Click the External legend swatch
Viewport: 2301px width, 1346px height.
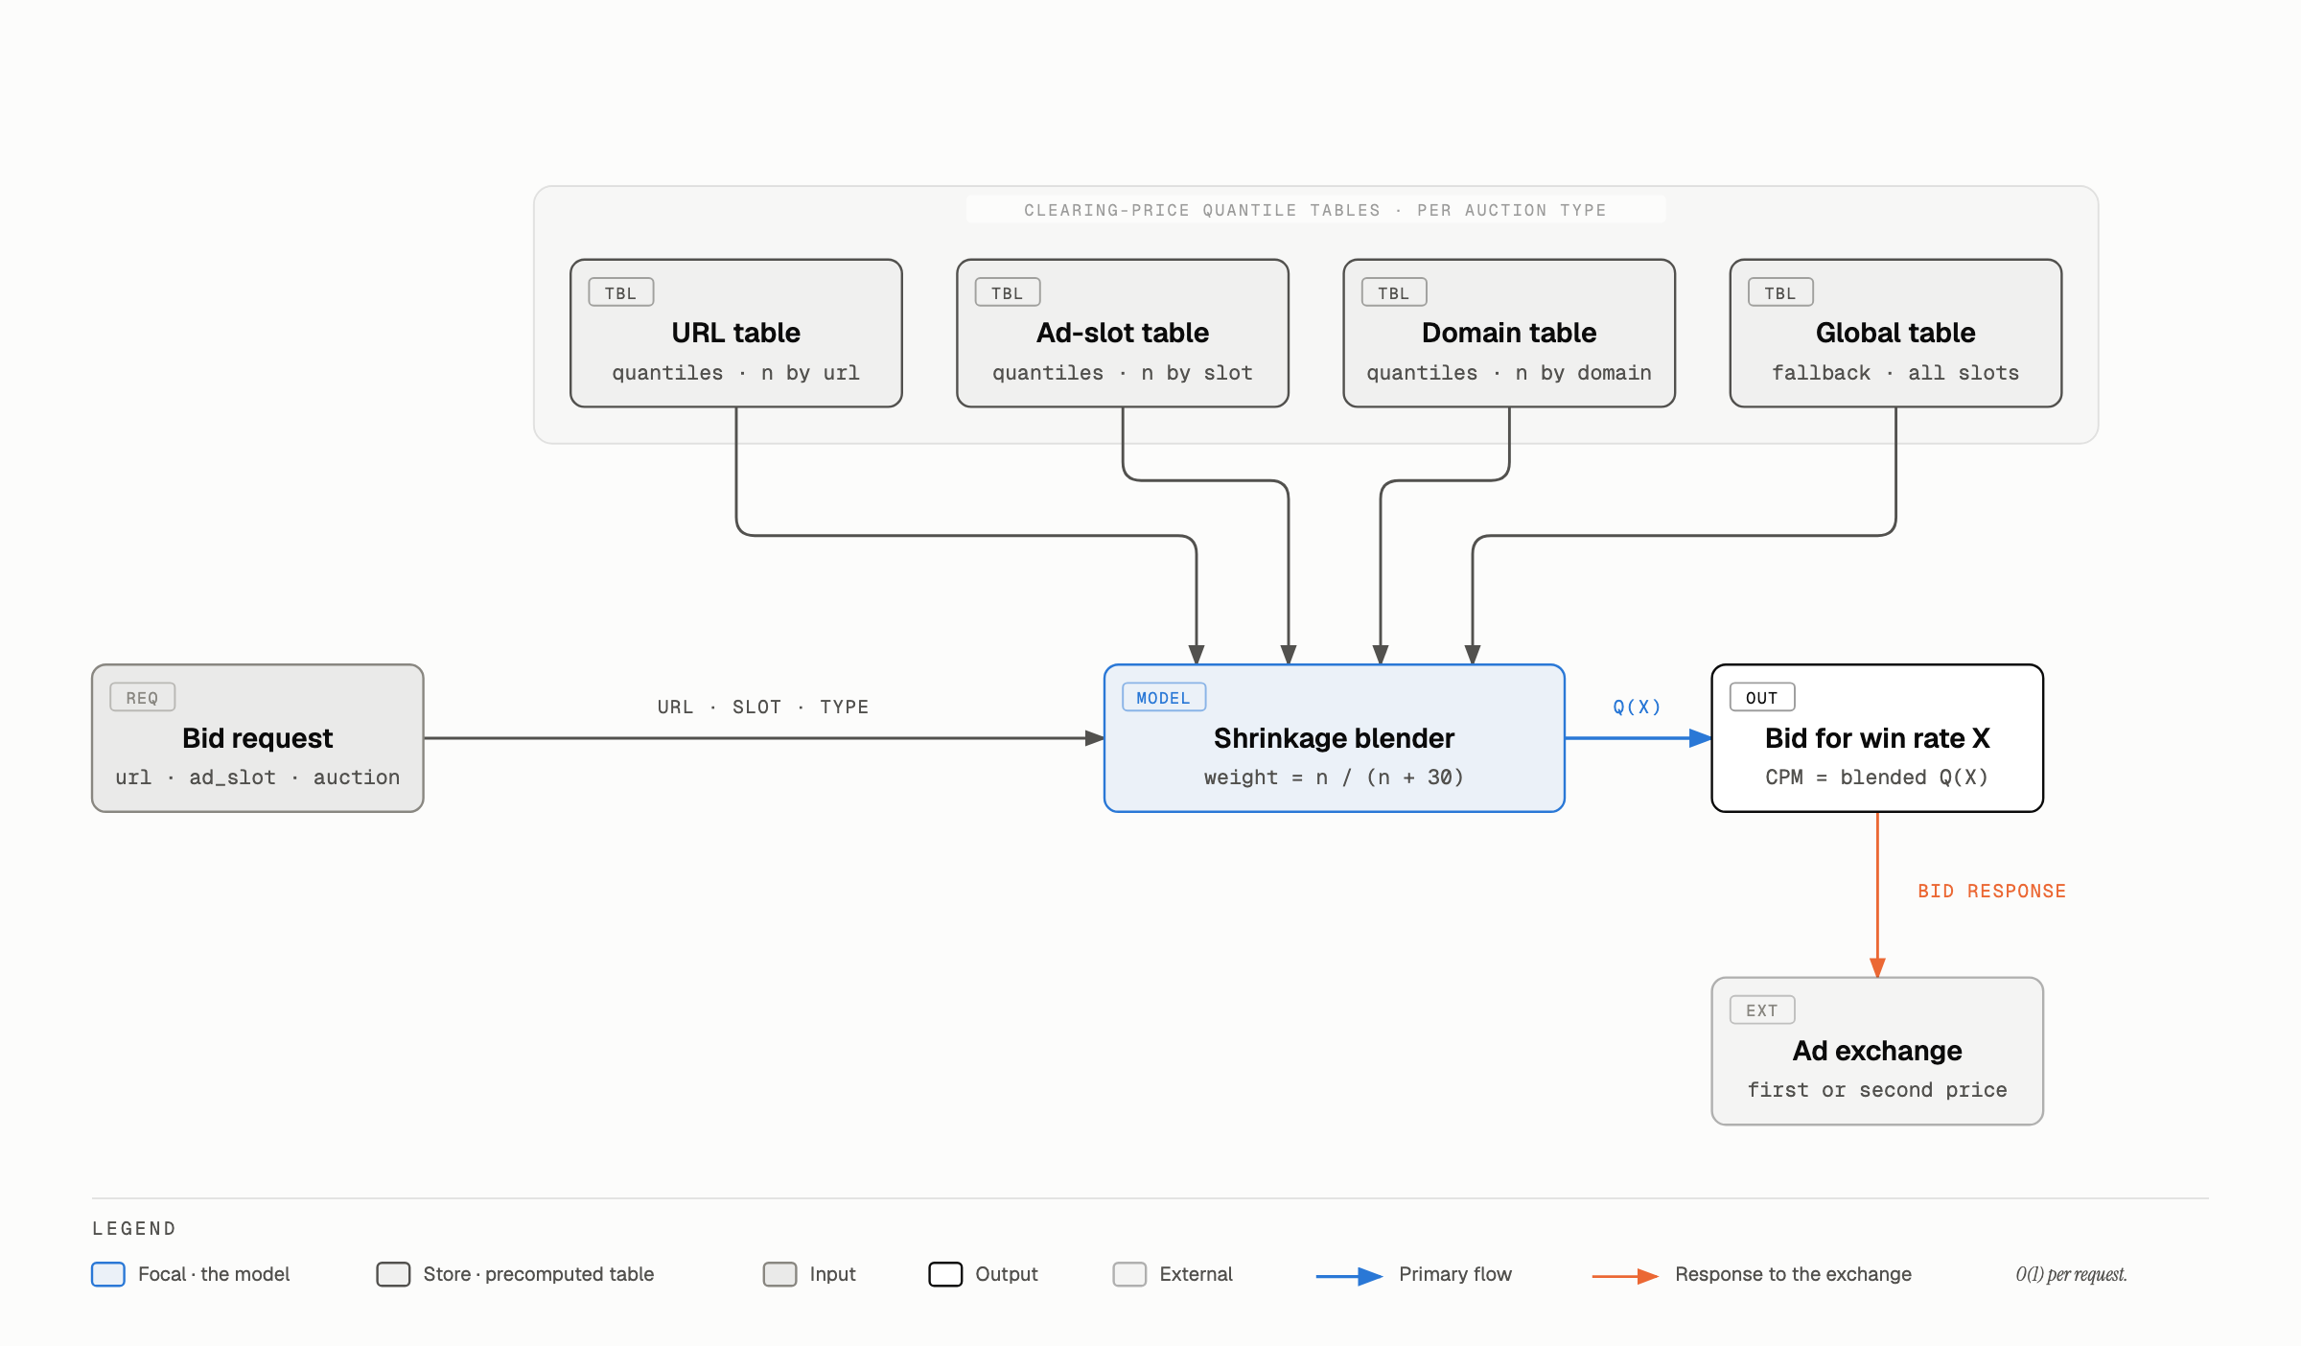[1129, 1274]
